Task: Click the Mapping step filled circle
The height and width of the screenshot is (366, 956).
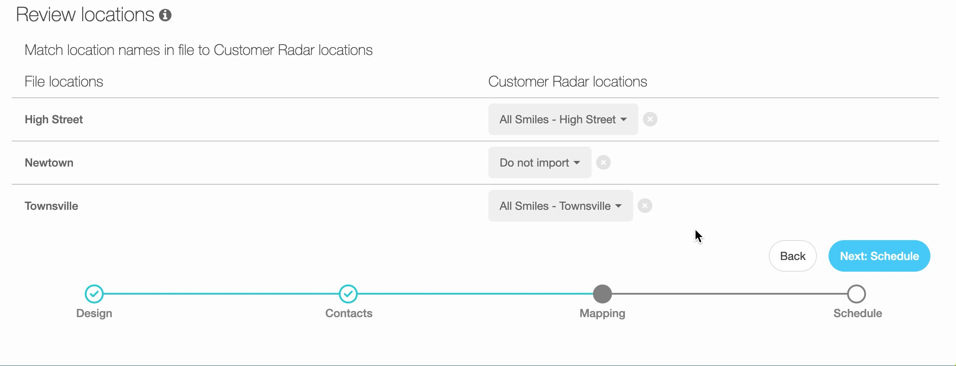Action: tap(602, 294)
